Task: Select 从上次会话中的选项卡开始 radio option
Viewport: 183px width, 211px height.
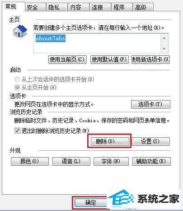Action: tap(17, 79)
